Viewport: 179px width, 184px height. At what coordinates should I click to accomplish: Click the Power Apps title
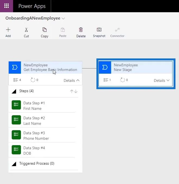[32, 6]
